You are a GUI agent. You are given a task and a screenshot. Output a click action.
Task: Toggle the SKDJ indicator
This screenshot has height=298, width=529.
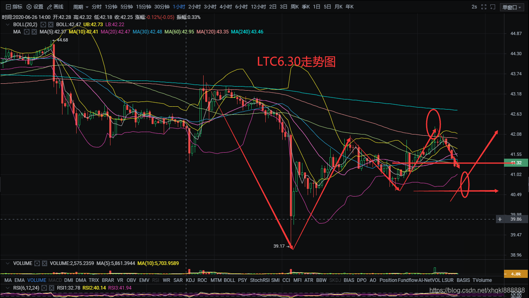click(x=335, y=280)
